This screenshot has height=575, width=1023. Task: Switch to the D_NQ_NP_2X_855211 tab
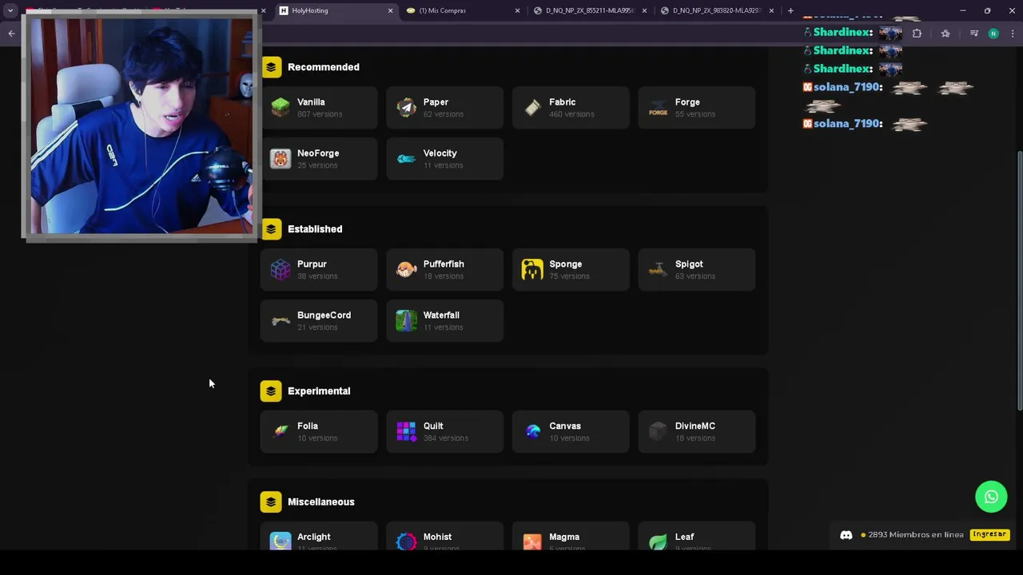click(589, 10)
